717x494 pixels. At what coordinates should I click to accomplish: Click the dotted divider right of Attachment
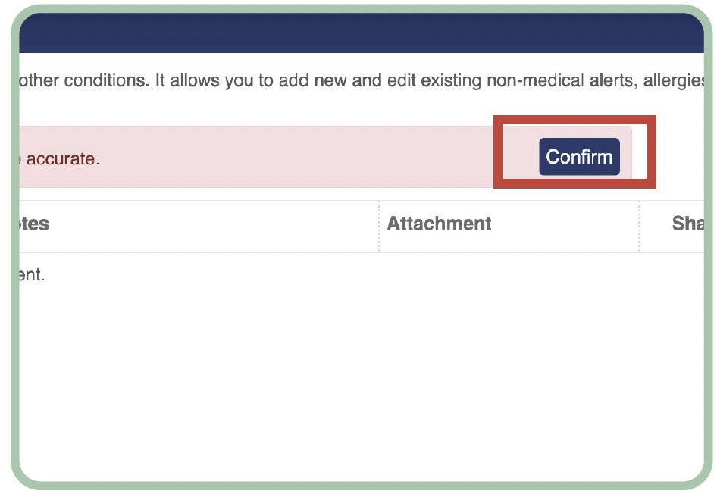coord(639,225)
